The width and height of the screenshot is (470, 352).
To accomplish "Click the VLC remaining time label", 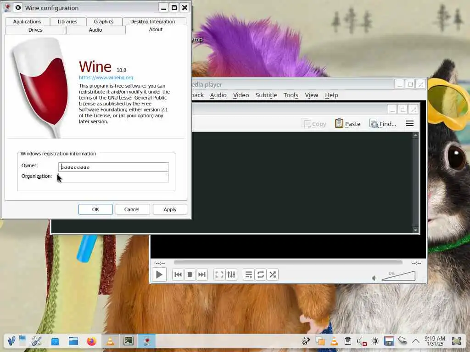I will 416,263.
